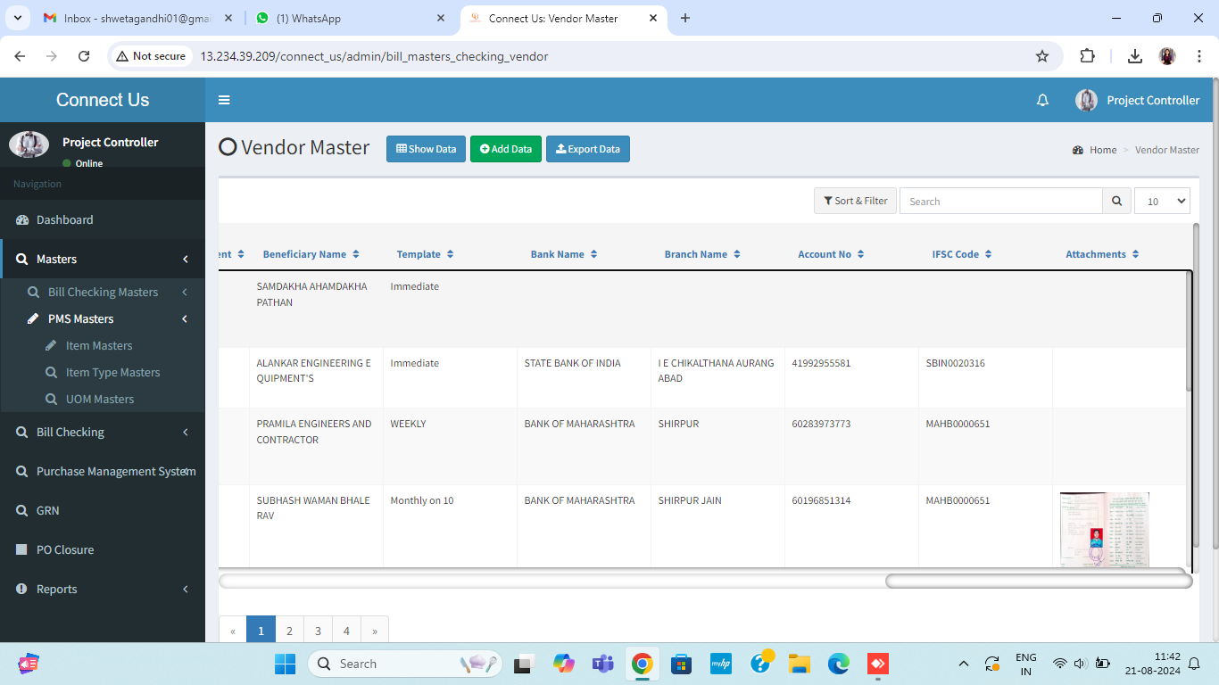Switch to WhatsApp tab
1219x685 pixels.
352,18
